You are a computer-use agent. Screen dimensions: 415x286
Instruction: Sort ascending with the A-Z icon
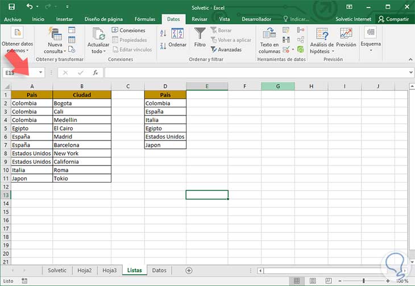(x=163, y=33)
